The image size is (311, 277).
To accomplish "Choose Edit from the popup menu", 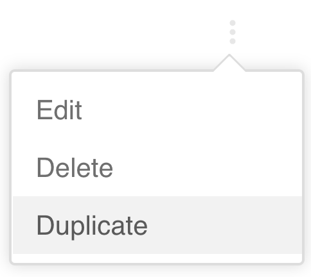I will (x=157, y=110).
